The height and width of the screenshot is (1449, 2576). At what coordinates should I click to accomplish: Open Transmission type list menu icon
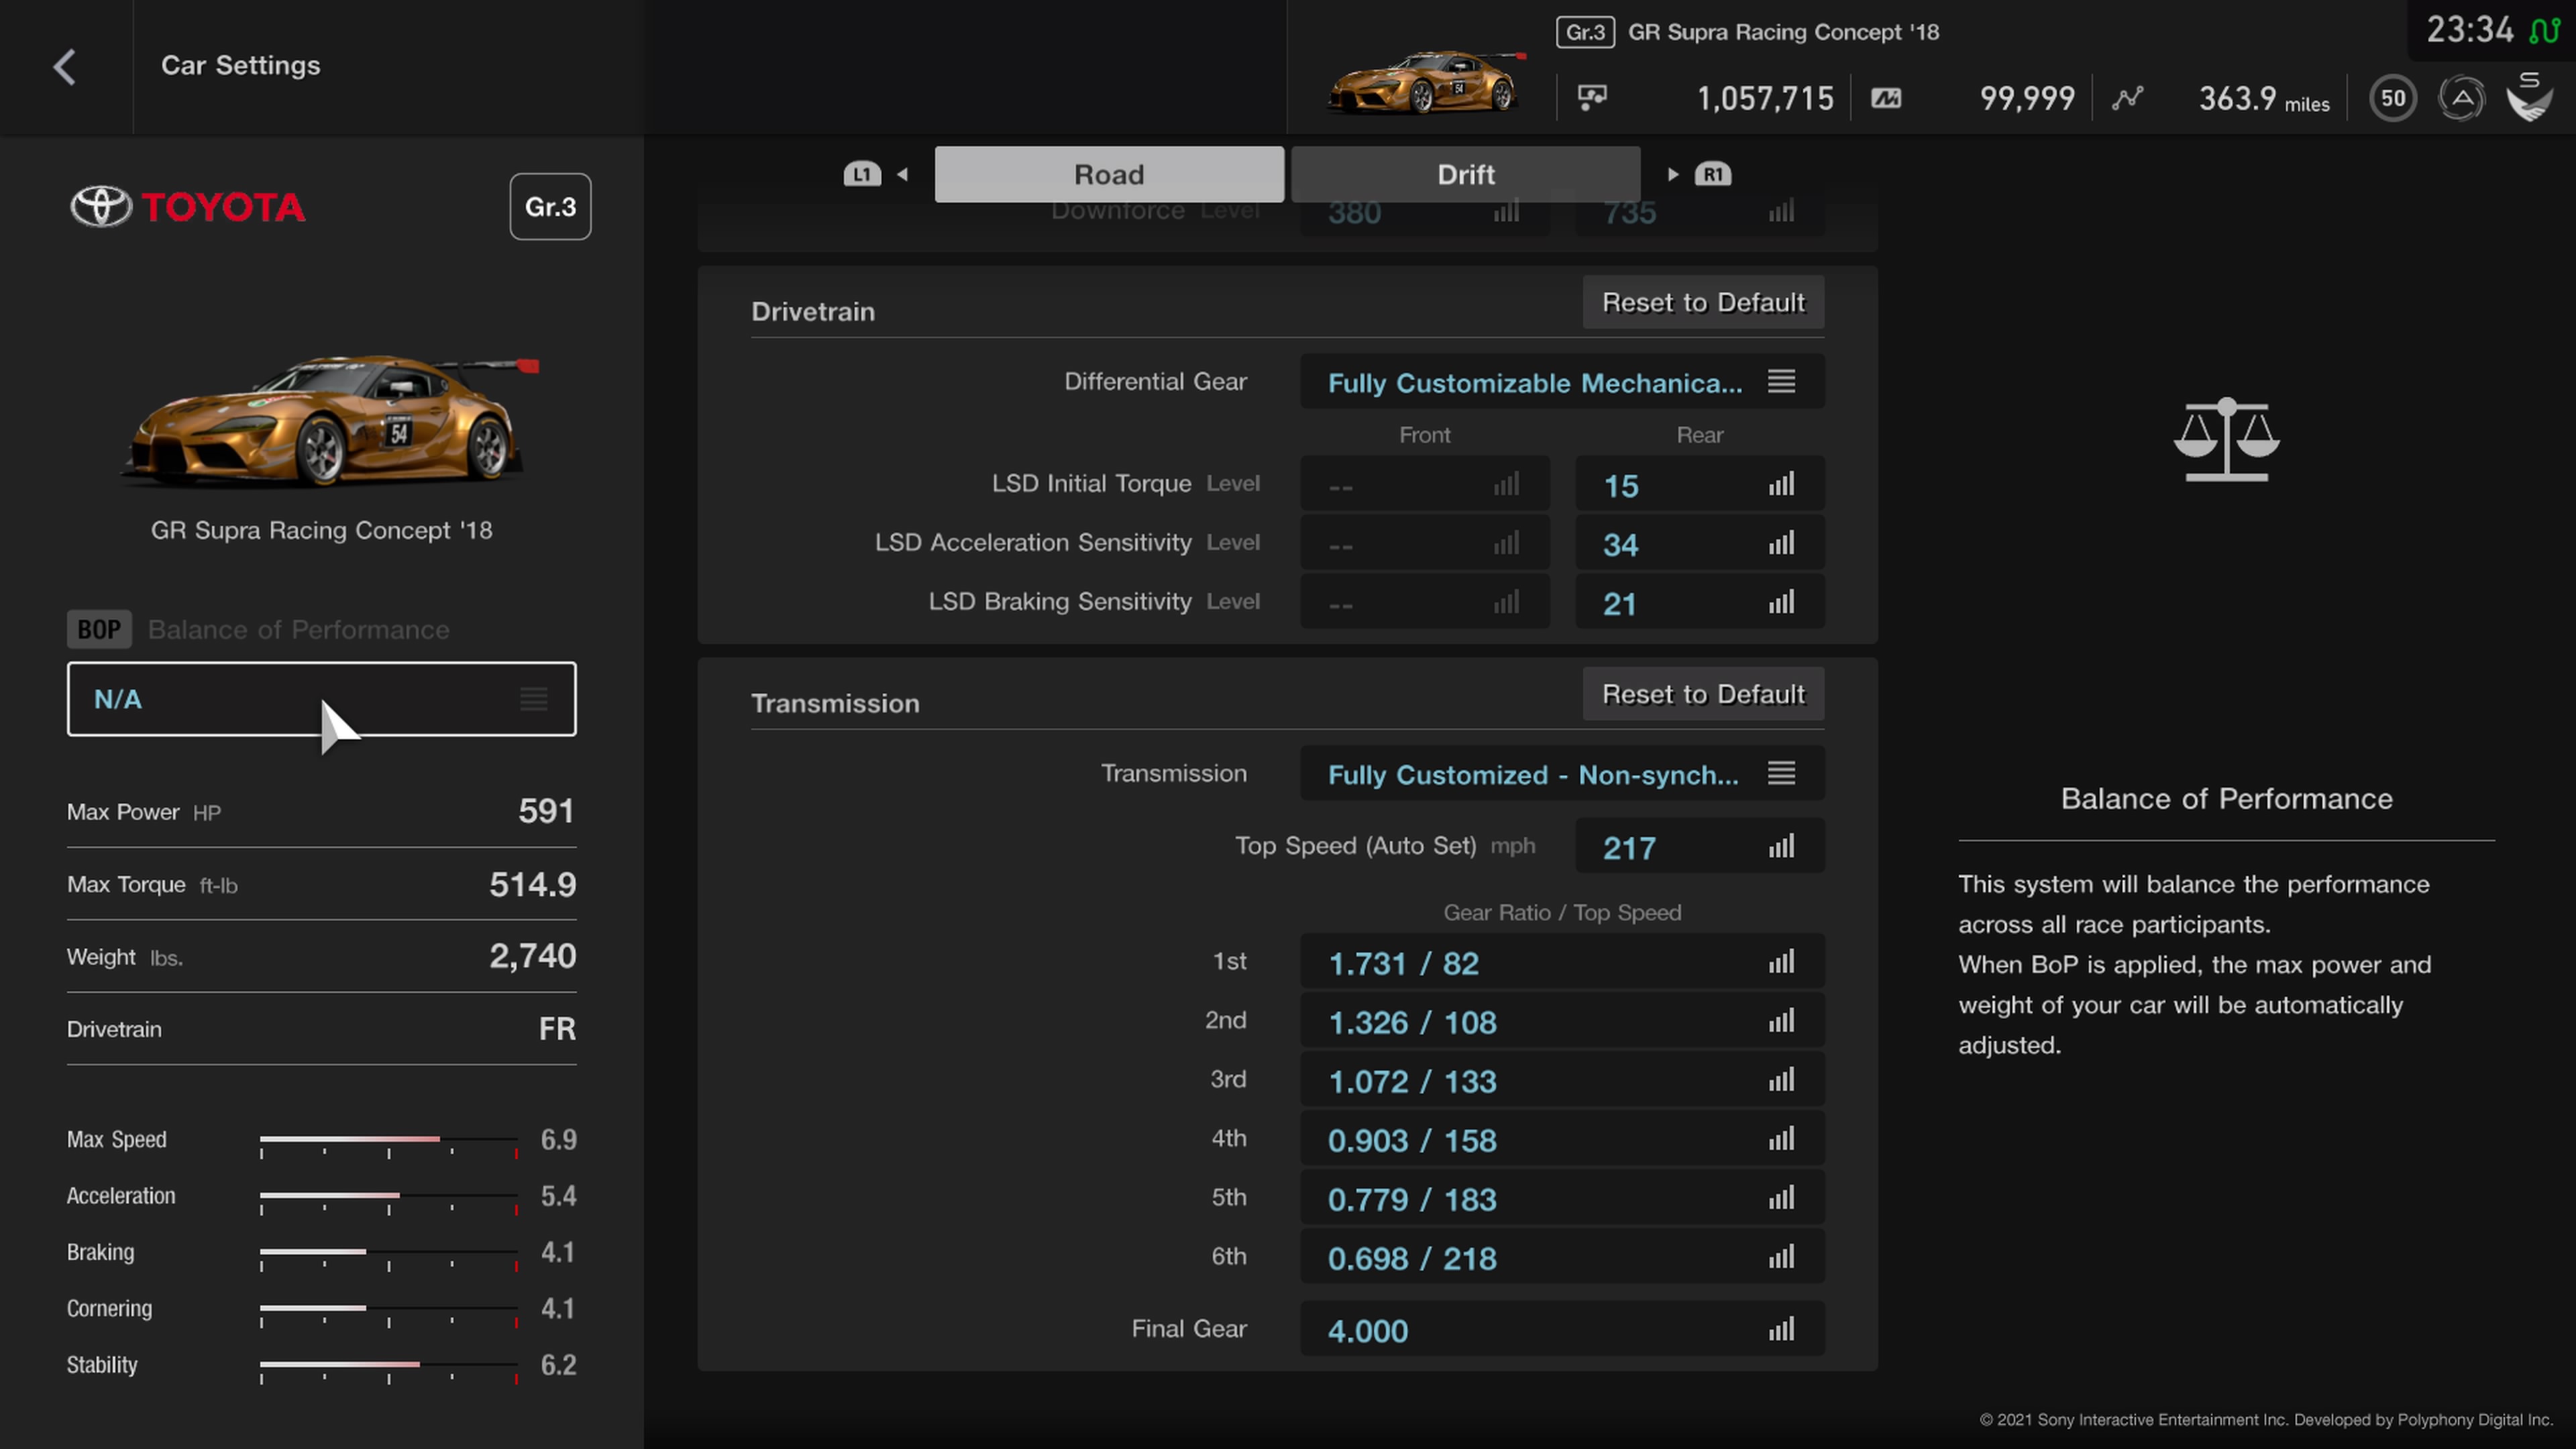(x=1781, y=773)
